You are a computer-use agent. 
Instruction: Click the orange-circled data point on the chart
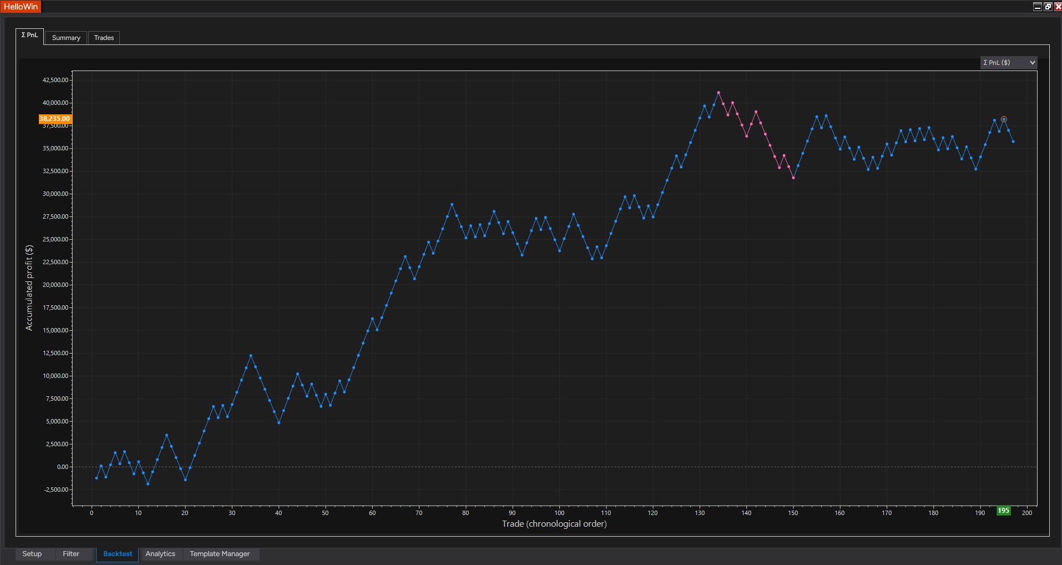coord(1004,119)
